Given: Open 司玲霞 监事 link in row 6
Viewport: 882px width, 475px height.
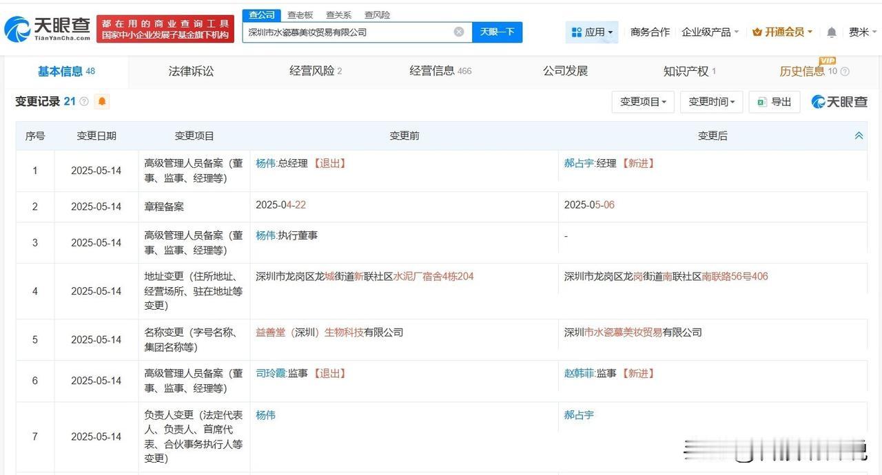Looking at the screenshot, I should [270, 373].
